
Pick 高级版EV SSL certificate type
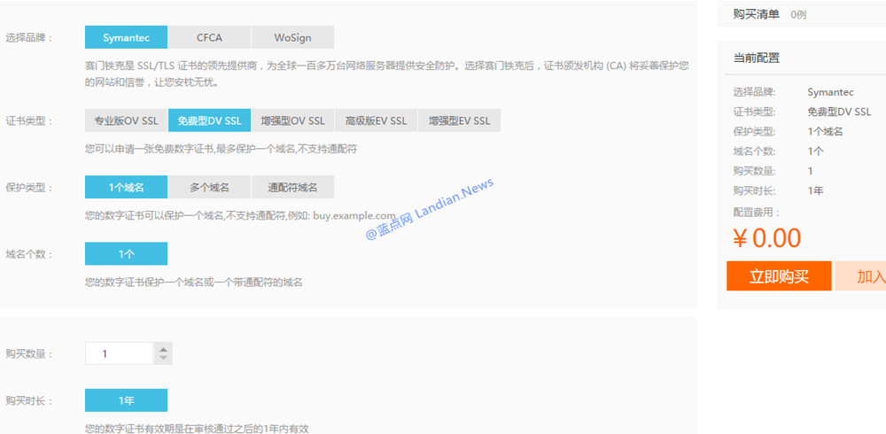(376, 120)
